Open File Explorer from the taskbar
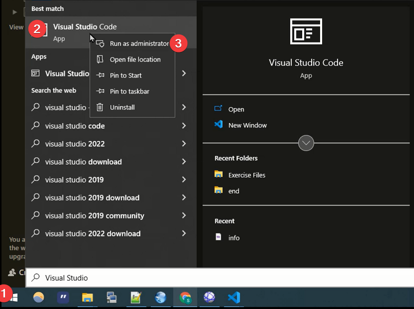The height and width of the screenshot is (309, 414). point(87,297)
